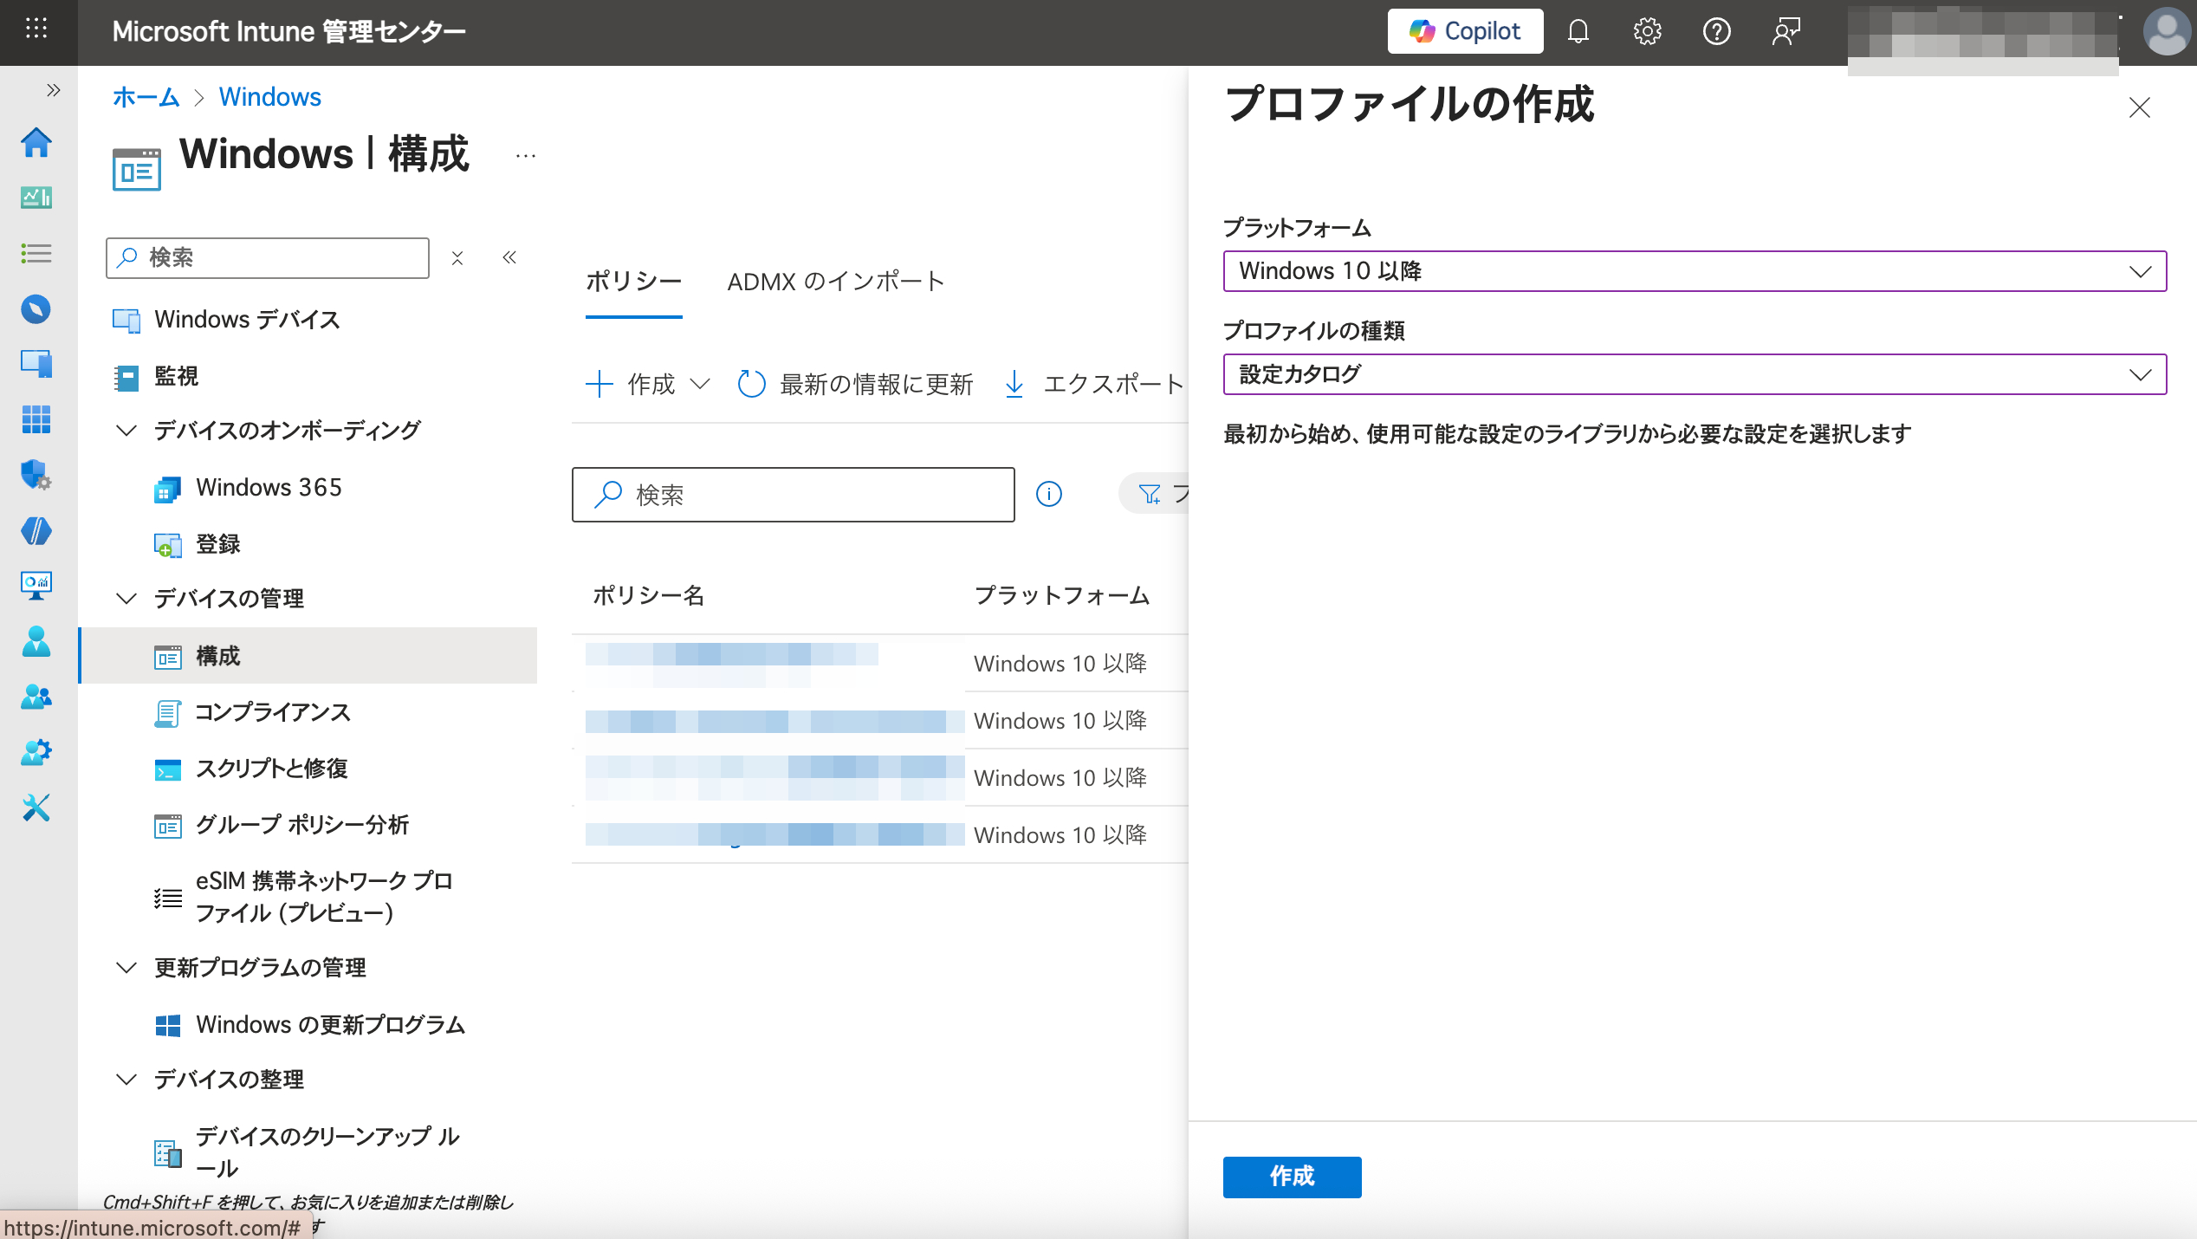Viewport: 2197px width, 1239px height.
Task: Click the notifications bell icon
Action: pyautogui.click(x=1578, y=32)
